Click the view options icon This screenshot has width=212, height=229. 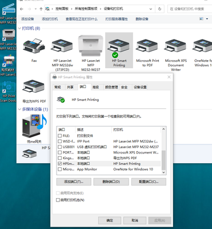201,19
